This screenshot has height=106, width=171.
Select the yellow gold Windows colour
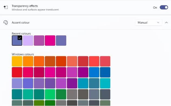pos(17,61)
